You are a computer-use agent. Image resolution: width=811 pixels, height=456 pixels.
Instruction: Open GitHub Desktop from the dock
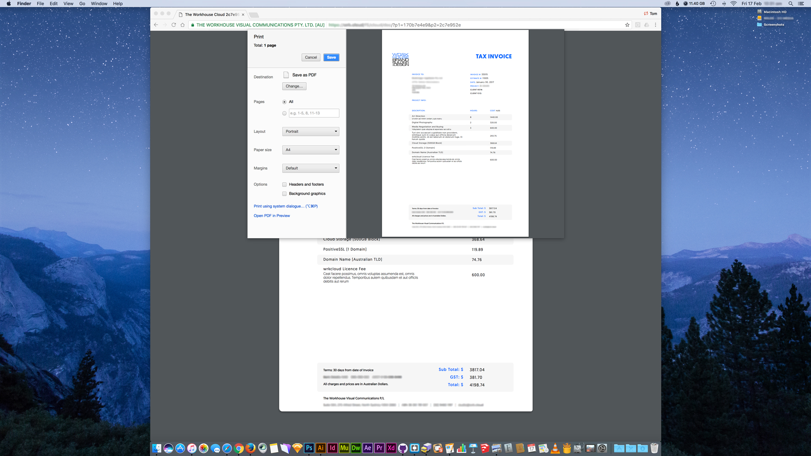coord(403,448)
